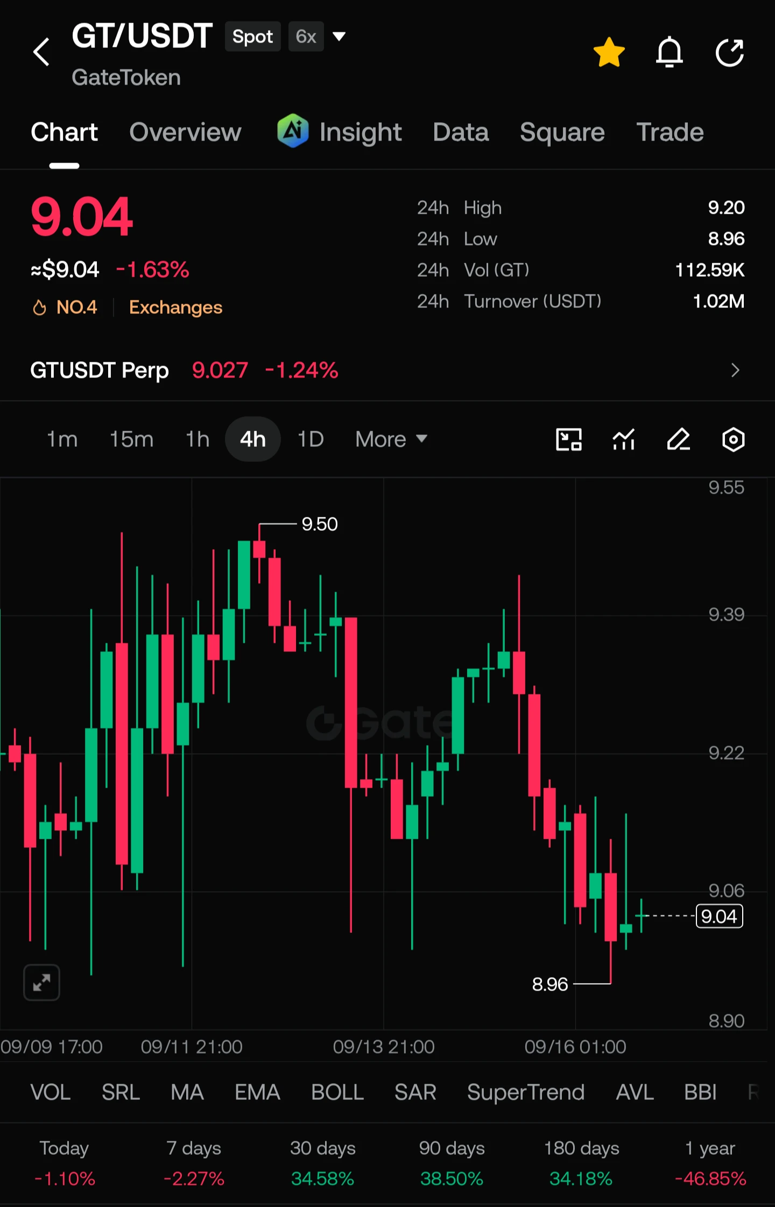Tap the NO.4 flame ranking icon
This screenshot has height=1207, width=775.
(x=39, y=307)
